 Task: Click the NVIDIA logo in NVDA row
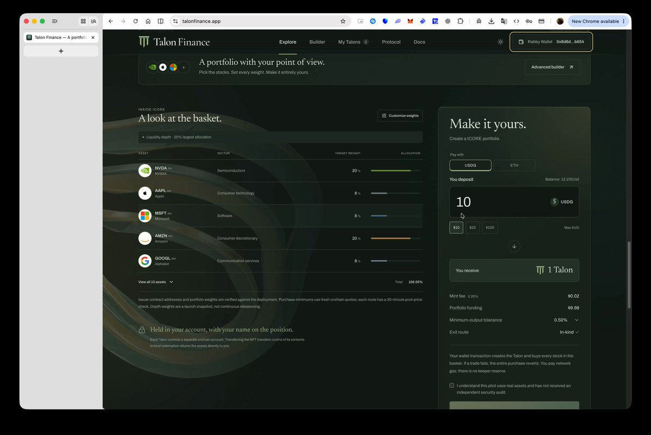point(145,171)
